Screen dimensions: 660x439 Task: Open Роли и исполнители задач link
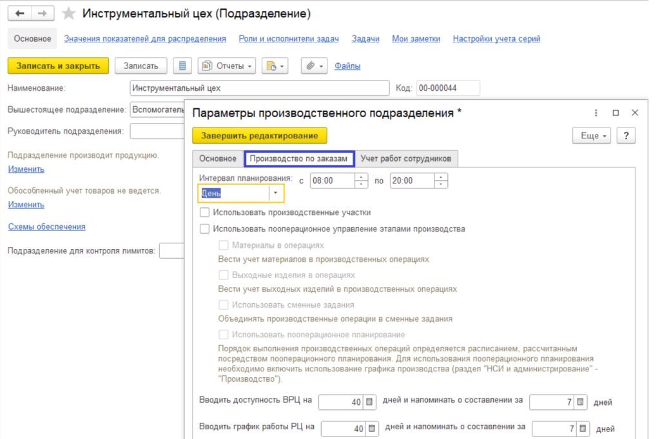[x=289, y=39]
